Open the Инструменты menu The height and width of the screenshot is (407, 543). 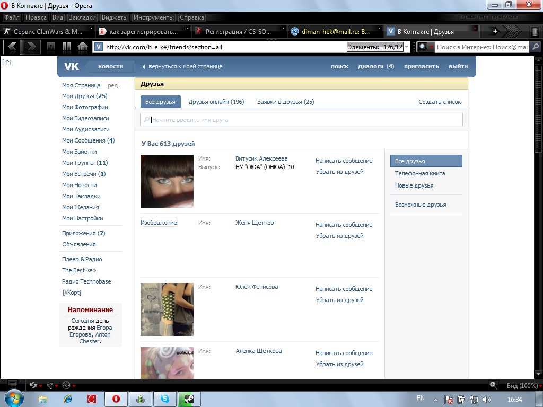[154, 17]
